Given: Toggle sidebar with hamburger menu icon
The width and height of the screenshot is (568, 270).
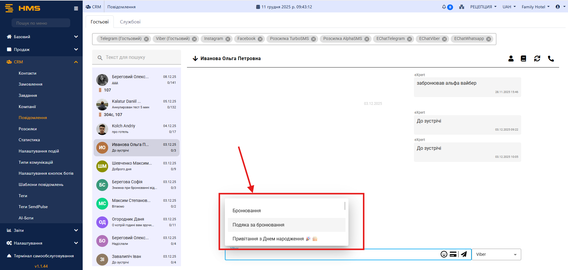Looking at the screenshot, I should (x=76, y=9).
